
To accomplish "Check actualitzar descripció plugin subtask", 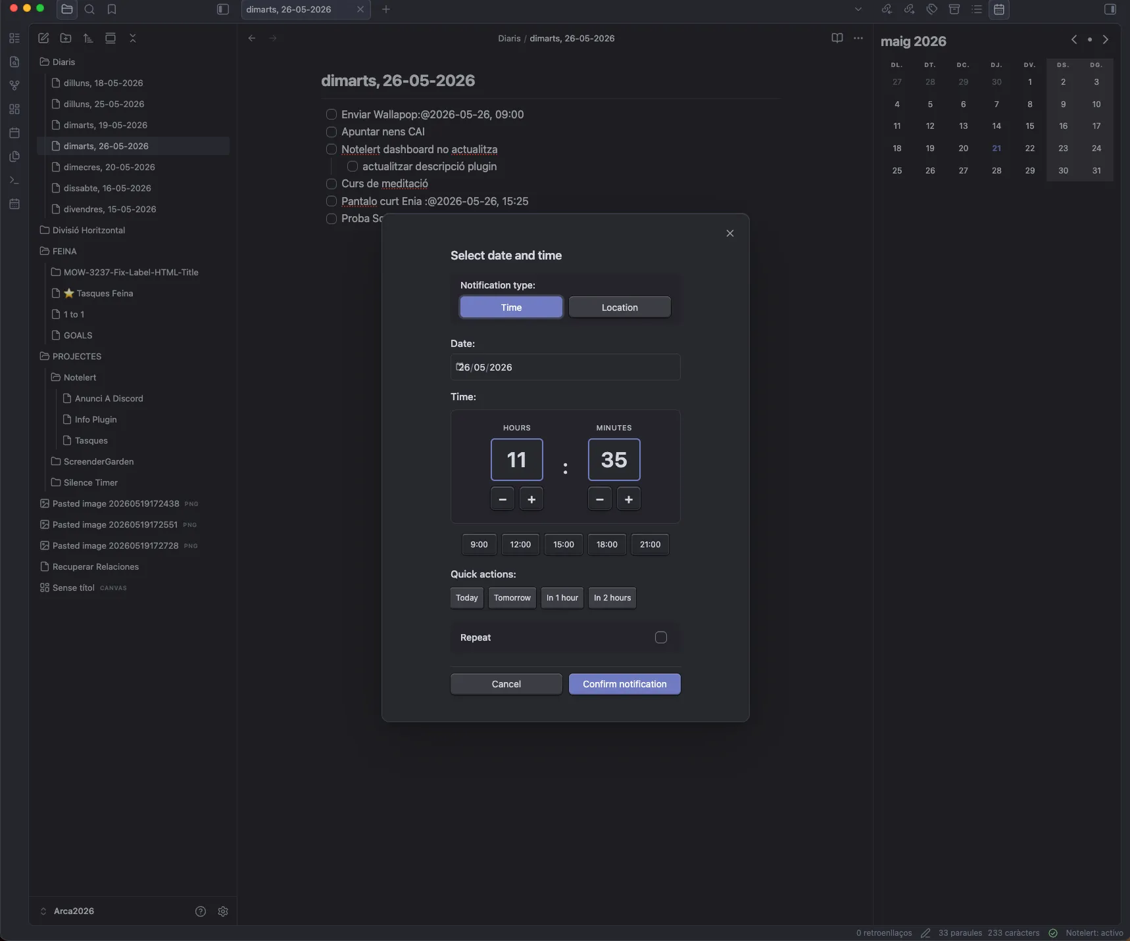I will pyautogui.click(x=353, y=166).
